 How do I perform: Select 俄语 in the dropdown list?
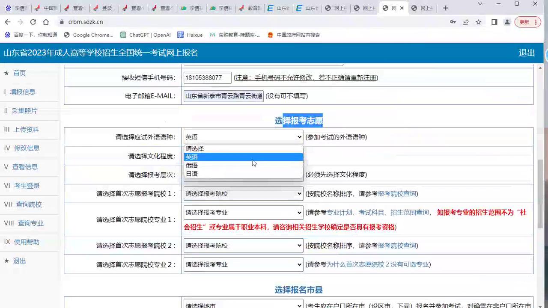coord(243,166)
